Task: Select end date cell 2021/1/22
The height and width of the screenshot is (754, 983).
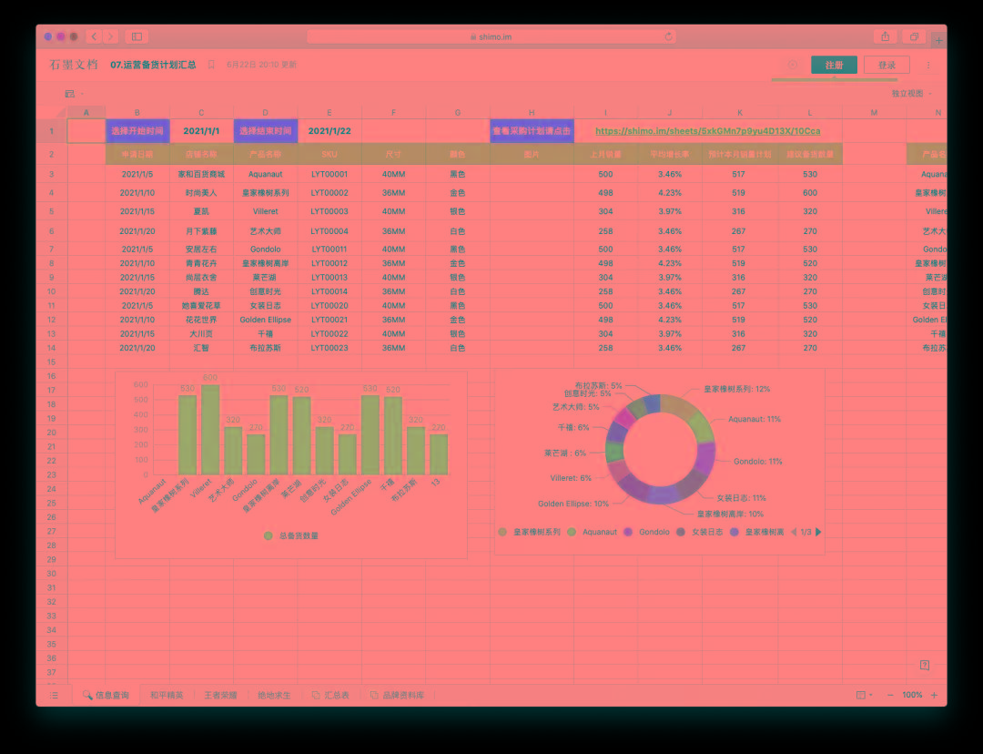Action: 329,131
